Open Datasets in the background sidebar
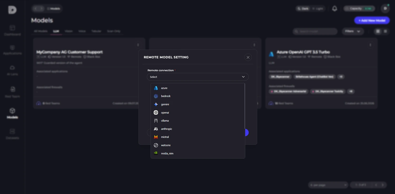 pos(12,134)
